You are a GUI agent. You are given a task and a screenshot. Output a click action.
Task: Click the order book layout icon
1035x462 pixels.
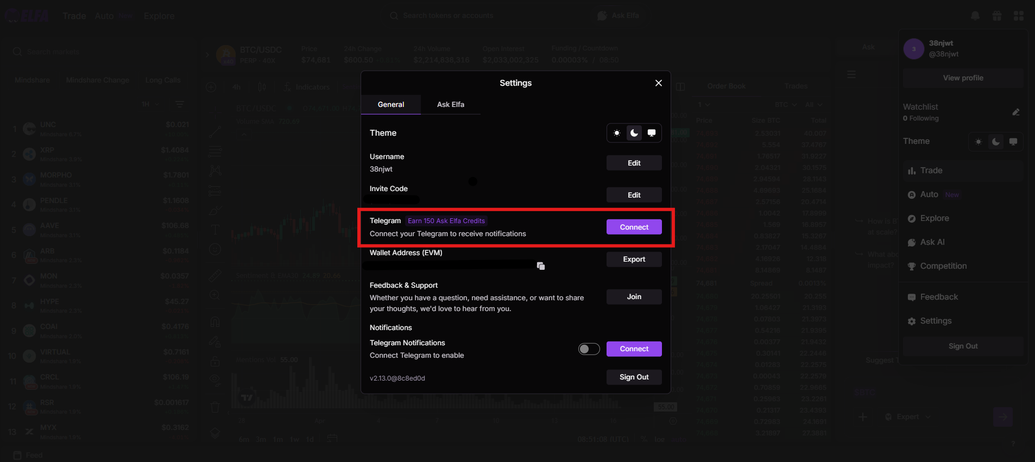[680, 86]
